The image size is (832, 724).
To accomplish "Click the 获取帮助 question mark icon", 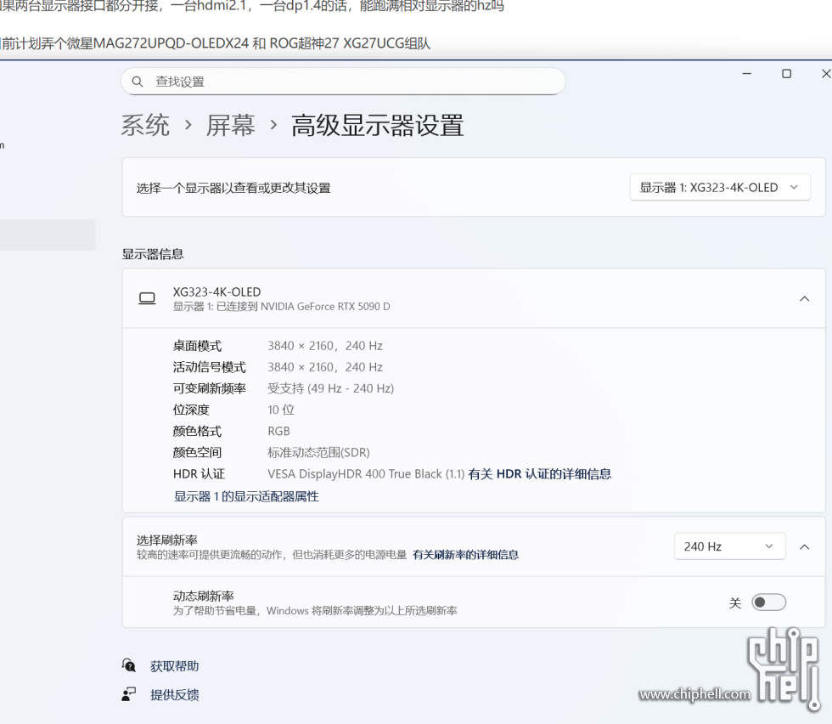I will 129,665.
